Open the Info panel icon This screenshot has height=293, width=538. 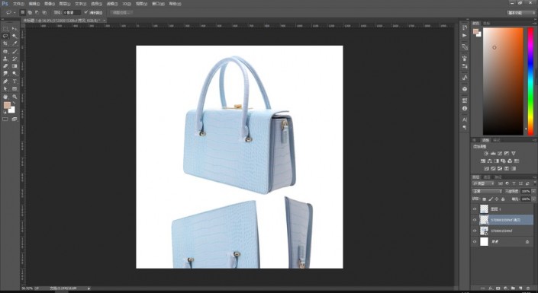pyautogui.click(x=465, y=108)
